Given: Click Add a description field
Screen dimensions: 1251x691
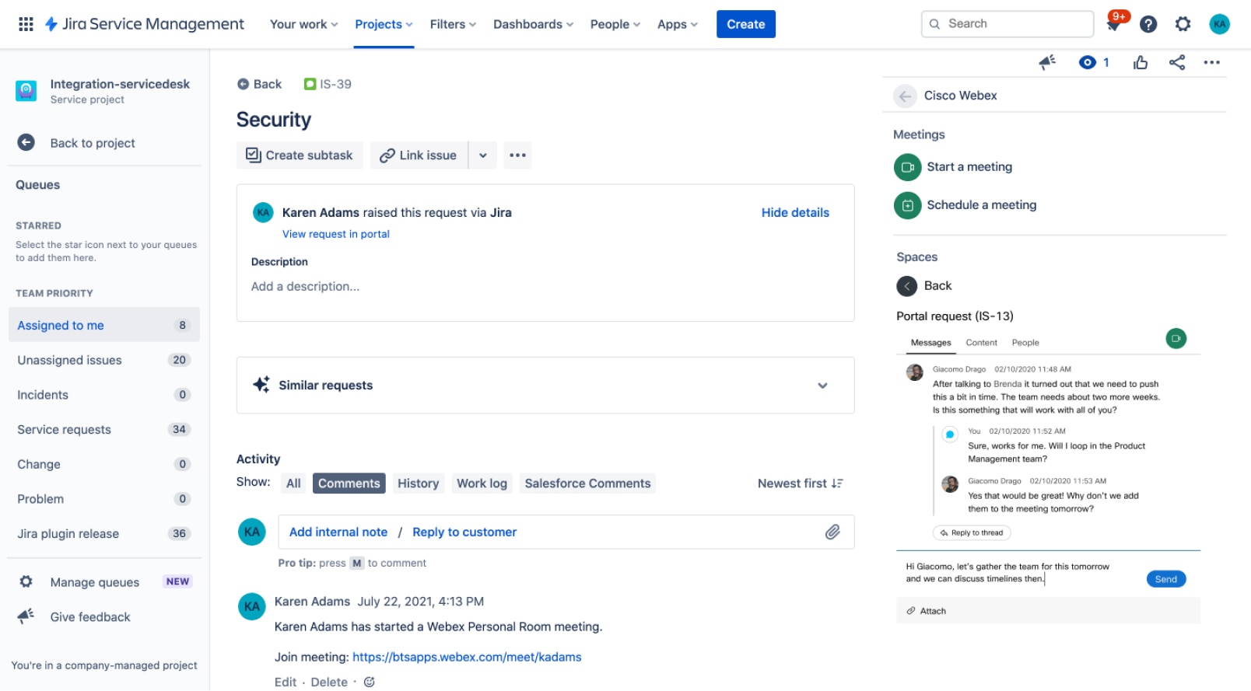Looking at the screenshot, I should [306, 287].
